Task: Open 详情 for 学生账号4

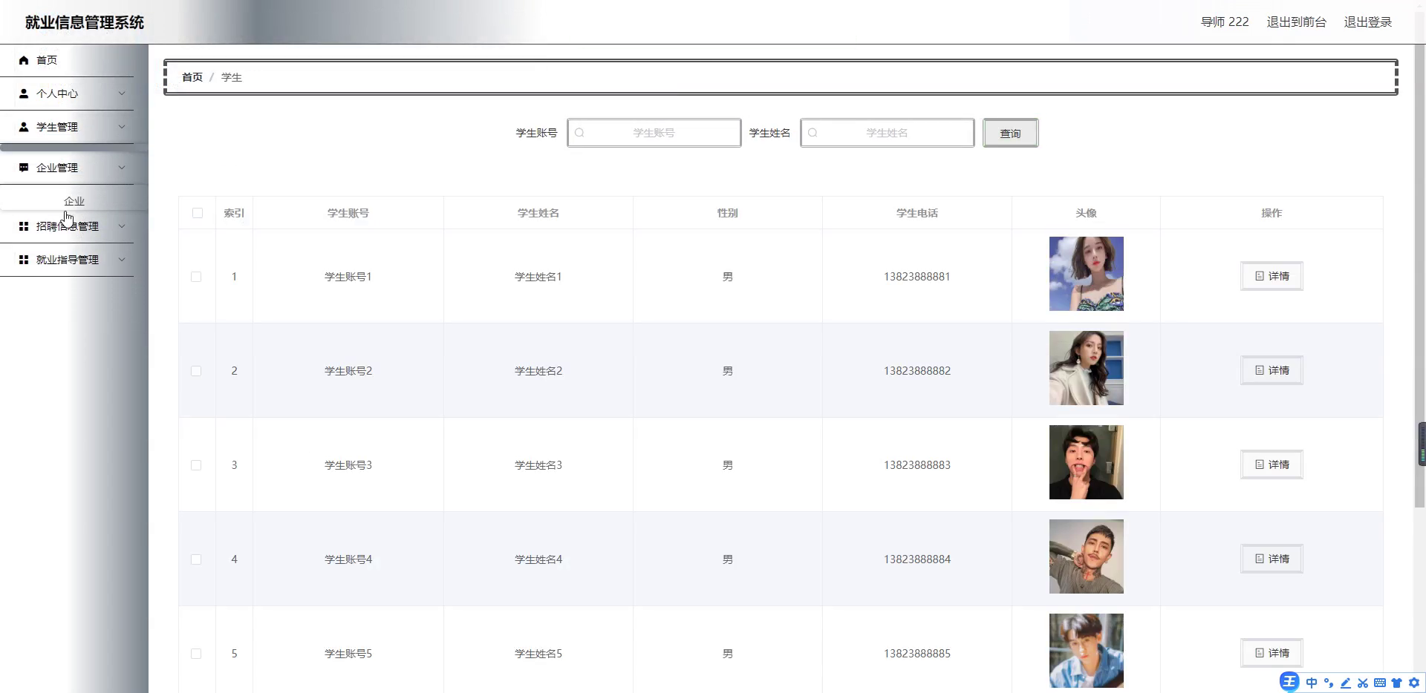Action: pos(1272,559)
